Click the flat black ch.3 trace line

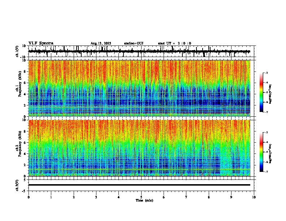tap(139, 185)
